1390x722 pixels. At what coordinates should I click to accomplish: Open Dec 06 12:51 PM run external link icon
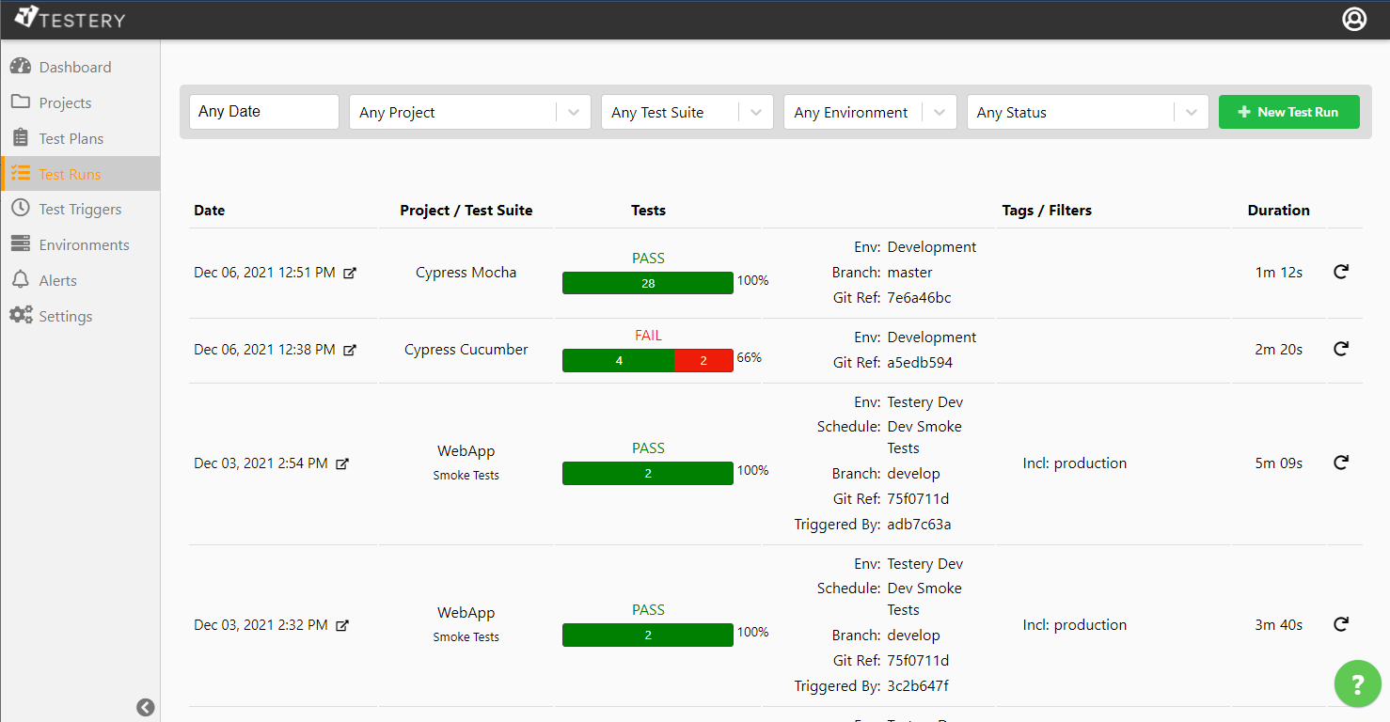click(x=350, y=274)
